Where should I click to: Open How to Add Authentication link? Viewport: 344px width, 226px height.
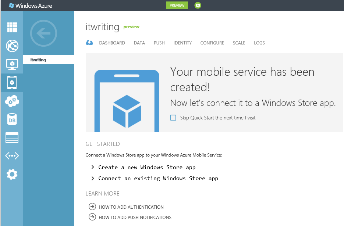131,207
